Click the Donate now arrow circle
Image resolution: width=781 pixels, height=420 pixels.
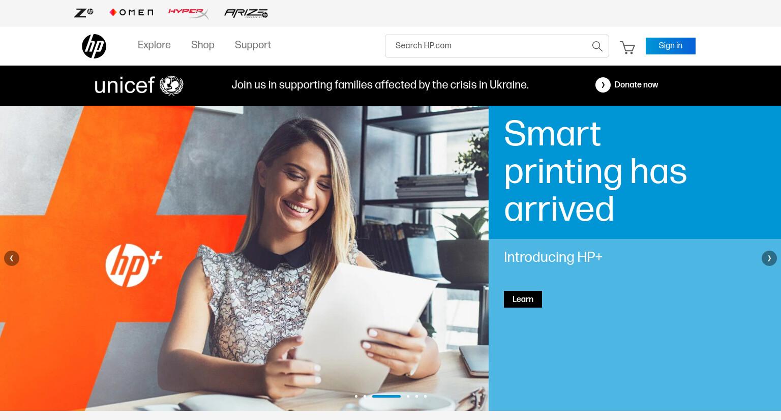click(x=603, y=85)
